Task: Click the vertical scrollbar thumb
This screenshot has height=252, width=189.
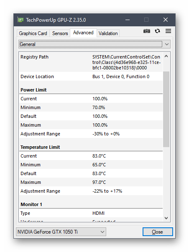Action: 166,109
